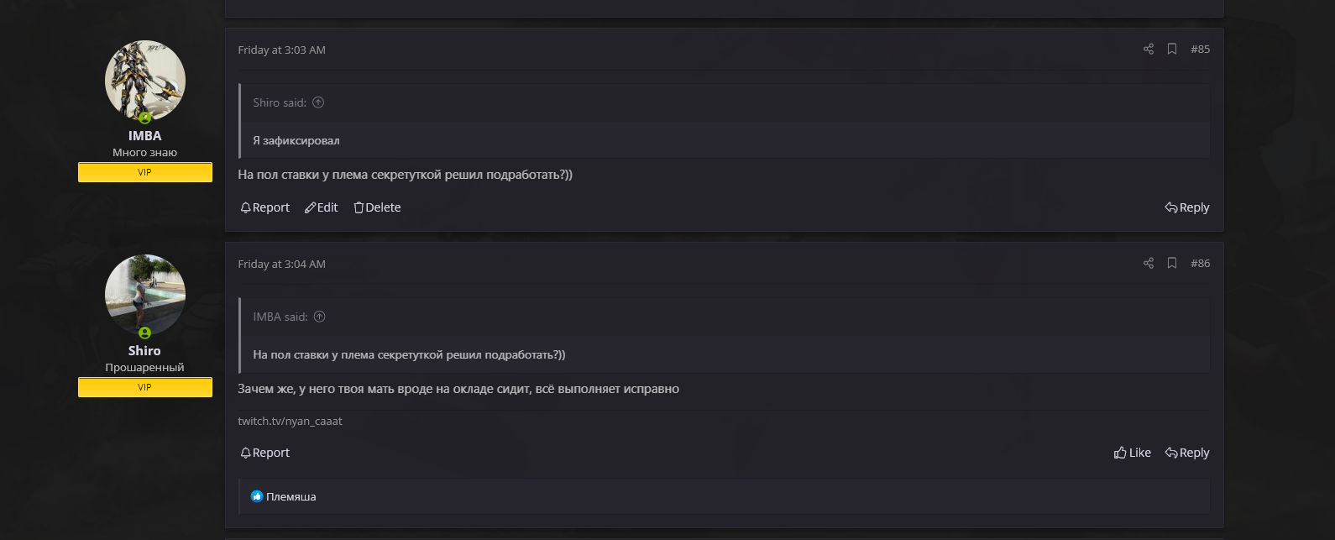
Task: Report Shiro's post #86
Action: click(x=264, y=453)
